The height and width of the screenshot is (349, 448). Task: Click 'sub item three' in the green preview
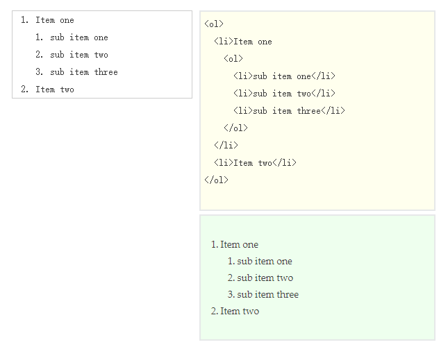click(x=267, y=294)
